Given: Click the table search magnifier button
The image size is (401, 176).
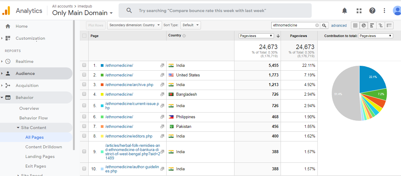Looking at the screenshot, I should click(324, 26).
